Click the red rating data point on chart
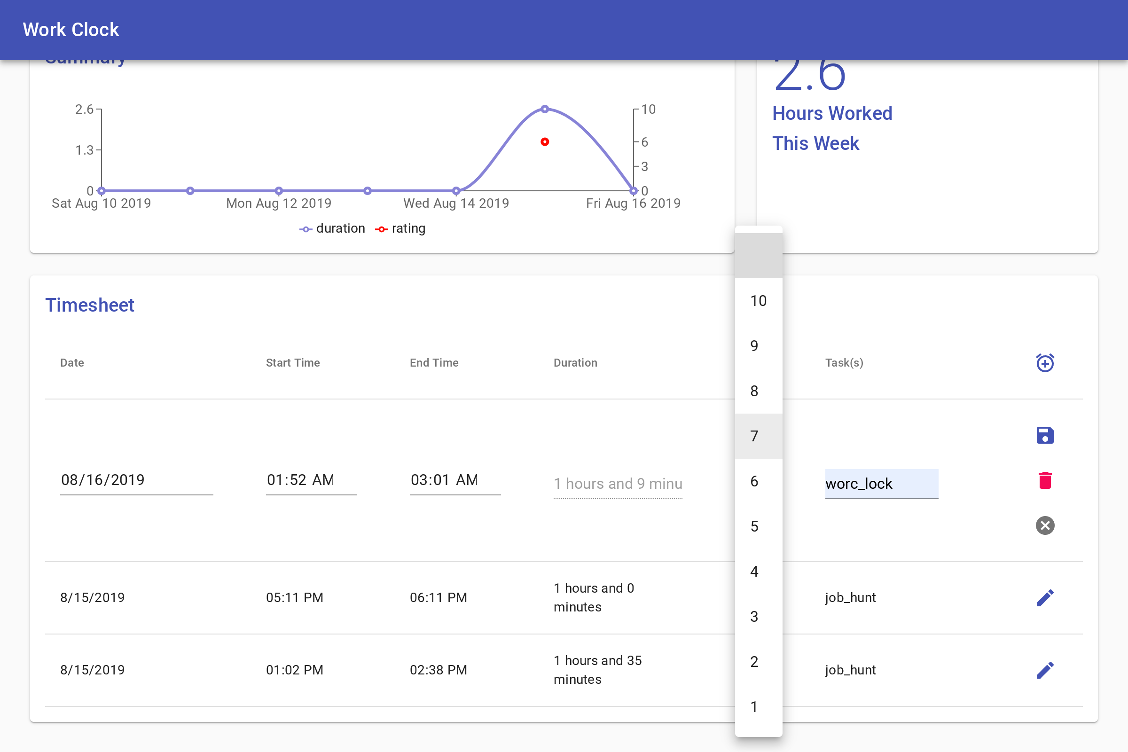Viewport: 1128px width, 752px height. tap(545, 142)
